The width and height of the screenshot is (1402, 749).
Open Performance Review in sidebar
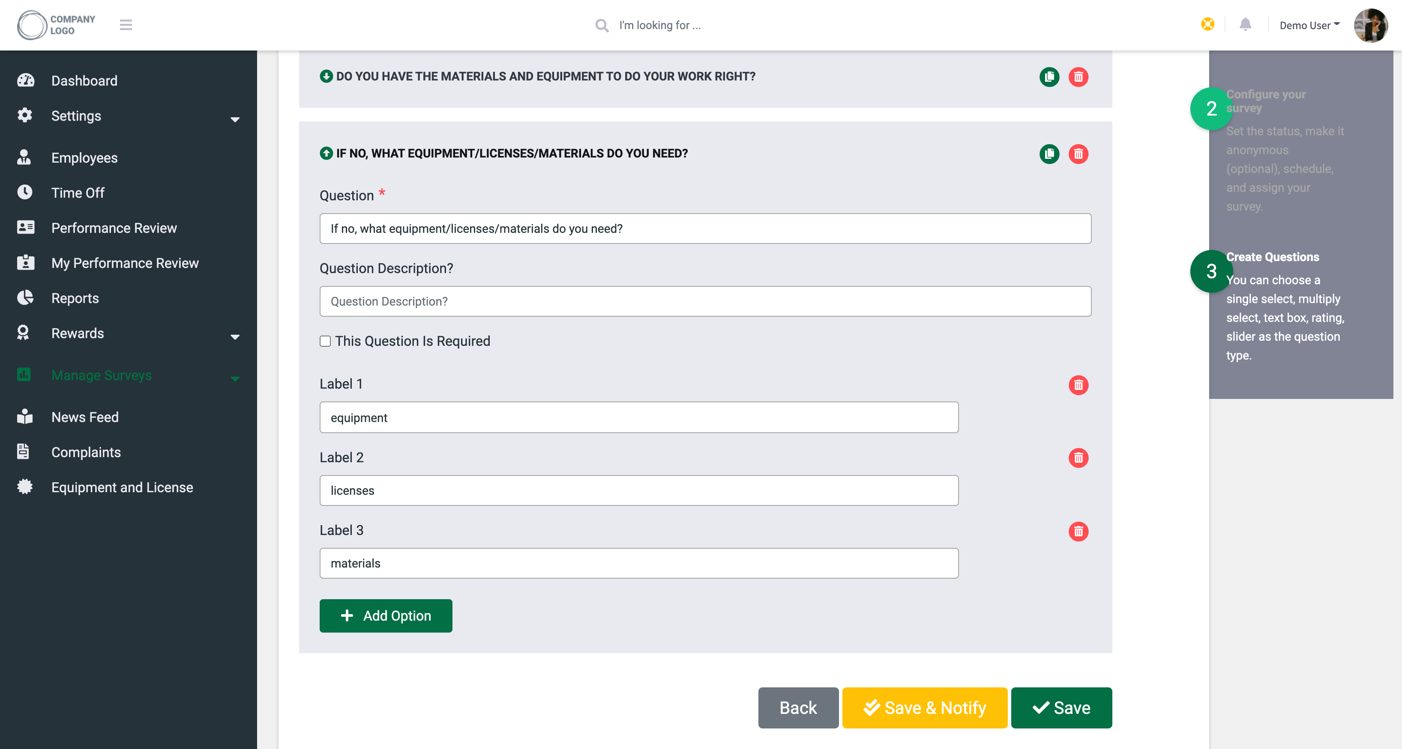coord(114,228)
